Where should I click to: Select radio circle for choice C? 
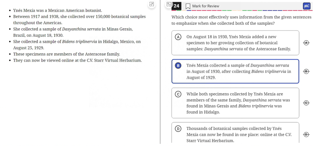pyautogui.click(x=178, y=94)
